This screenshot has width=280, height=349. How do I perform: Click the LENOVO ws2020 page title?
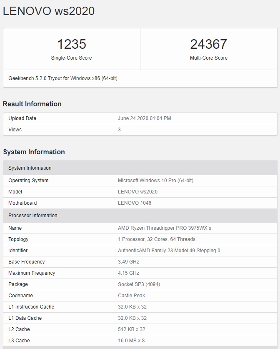pos(49,11)
